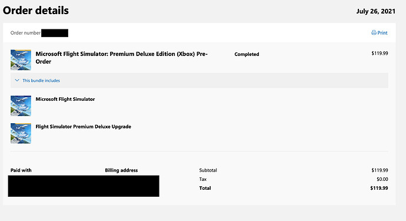
Task: Click the bold Total amount $119.99
Action: 379,188
